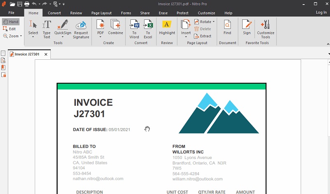Choose the Edit tool

click(x=9, y=29)
